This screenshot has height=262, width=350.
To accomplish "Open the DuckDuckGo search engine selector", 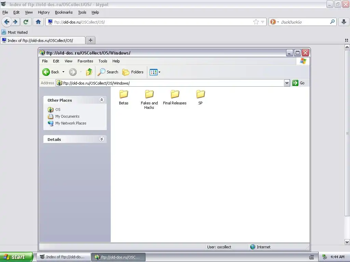I will [x=274, y=22].
